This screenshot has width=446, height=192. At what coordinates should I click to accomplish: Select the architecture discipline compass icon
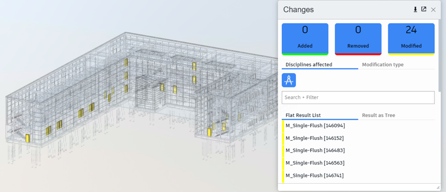[289, 80]
